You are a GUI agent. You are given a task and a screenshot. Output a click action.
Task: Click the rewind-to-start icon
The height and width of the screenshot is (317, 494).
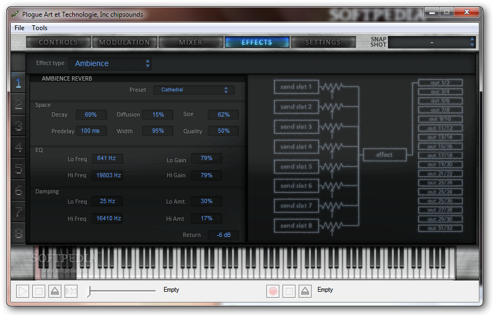pos(71,291)
